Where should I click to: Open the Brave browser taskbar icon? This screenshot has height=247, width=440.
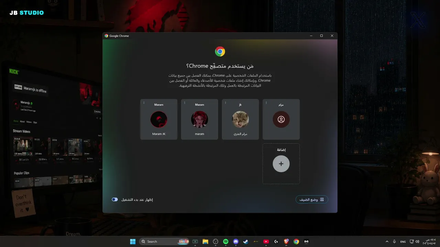[x=286, y=242]
